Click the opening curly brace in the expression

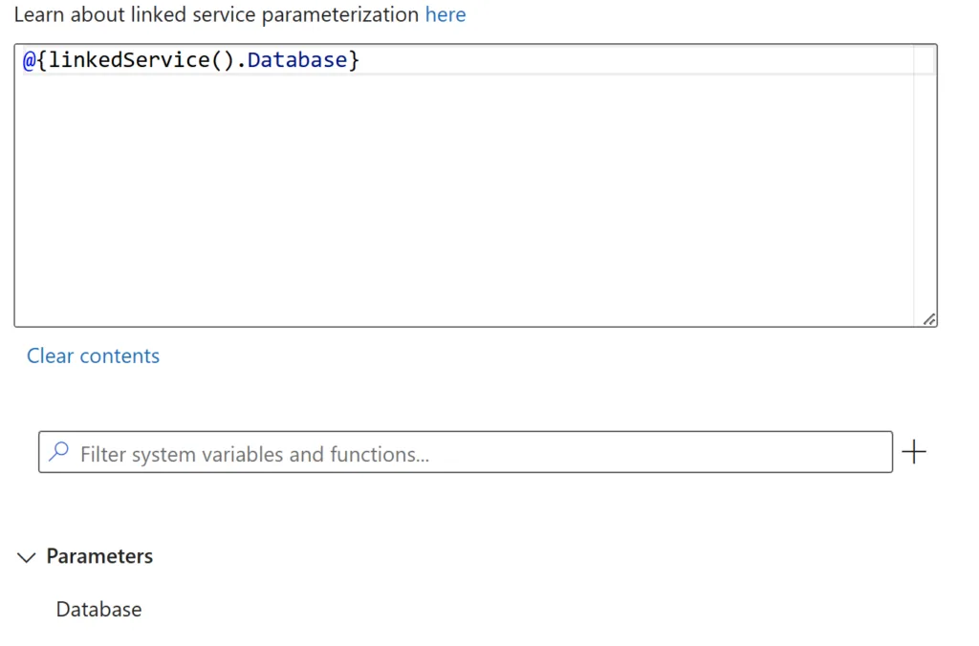coord(42,60)
